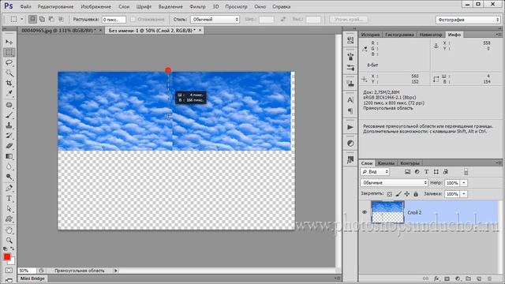Open the Файл menu
This screenshot has width=505, height=284.
(26, 6)
